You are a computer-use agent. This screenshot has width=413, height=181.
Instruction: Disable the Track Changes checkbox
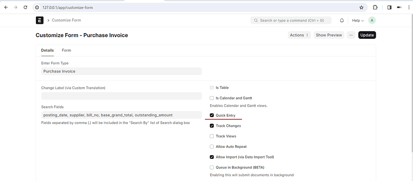(x=212, y=126)
